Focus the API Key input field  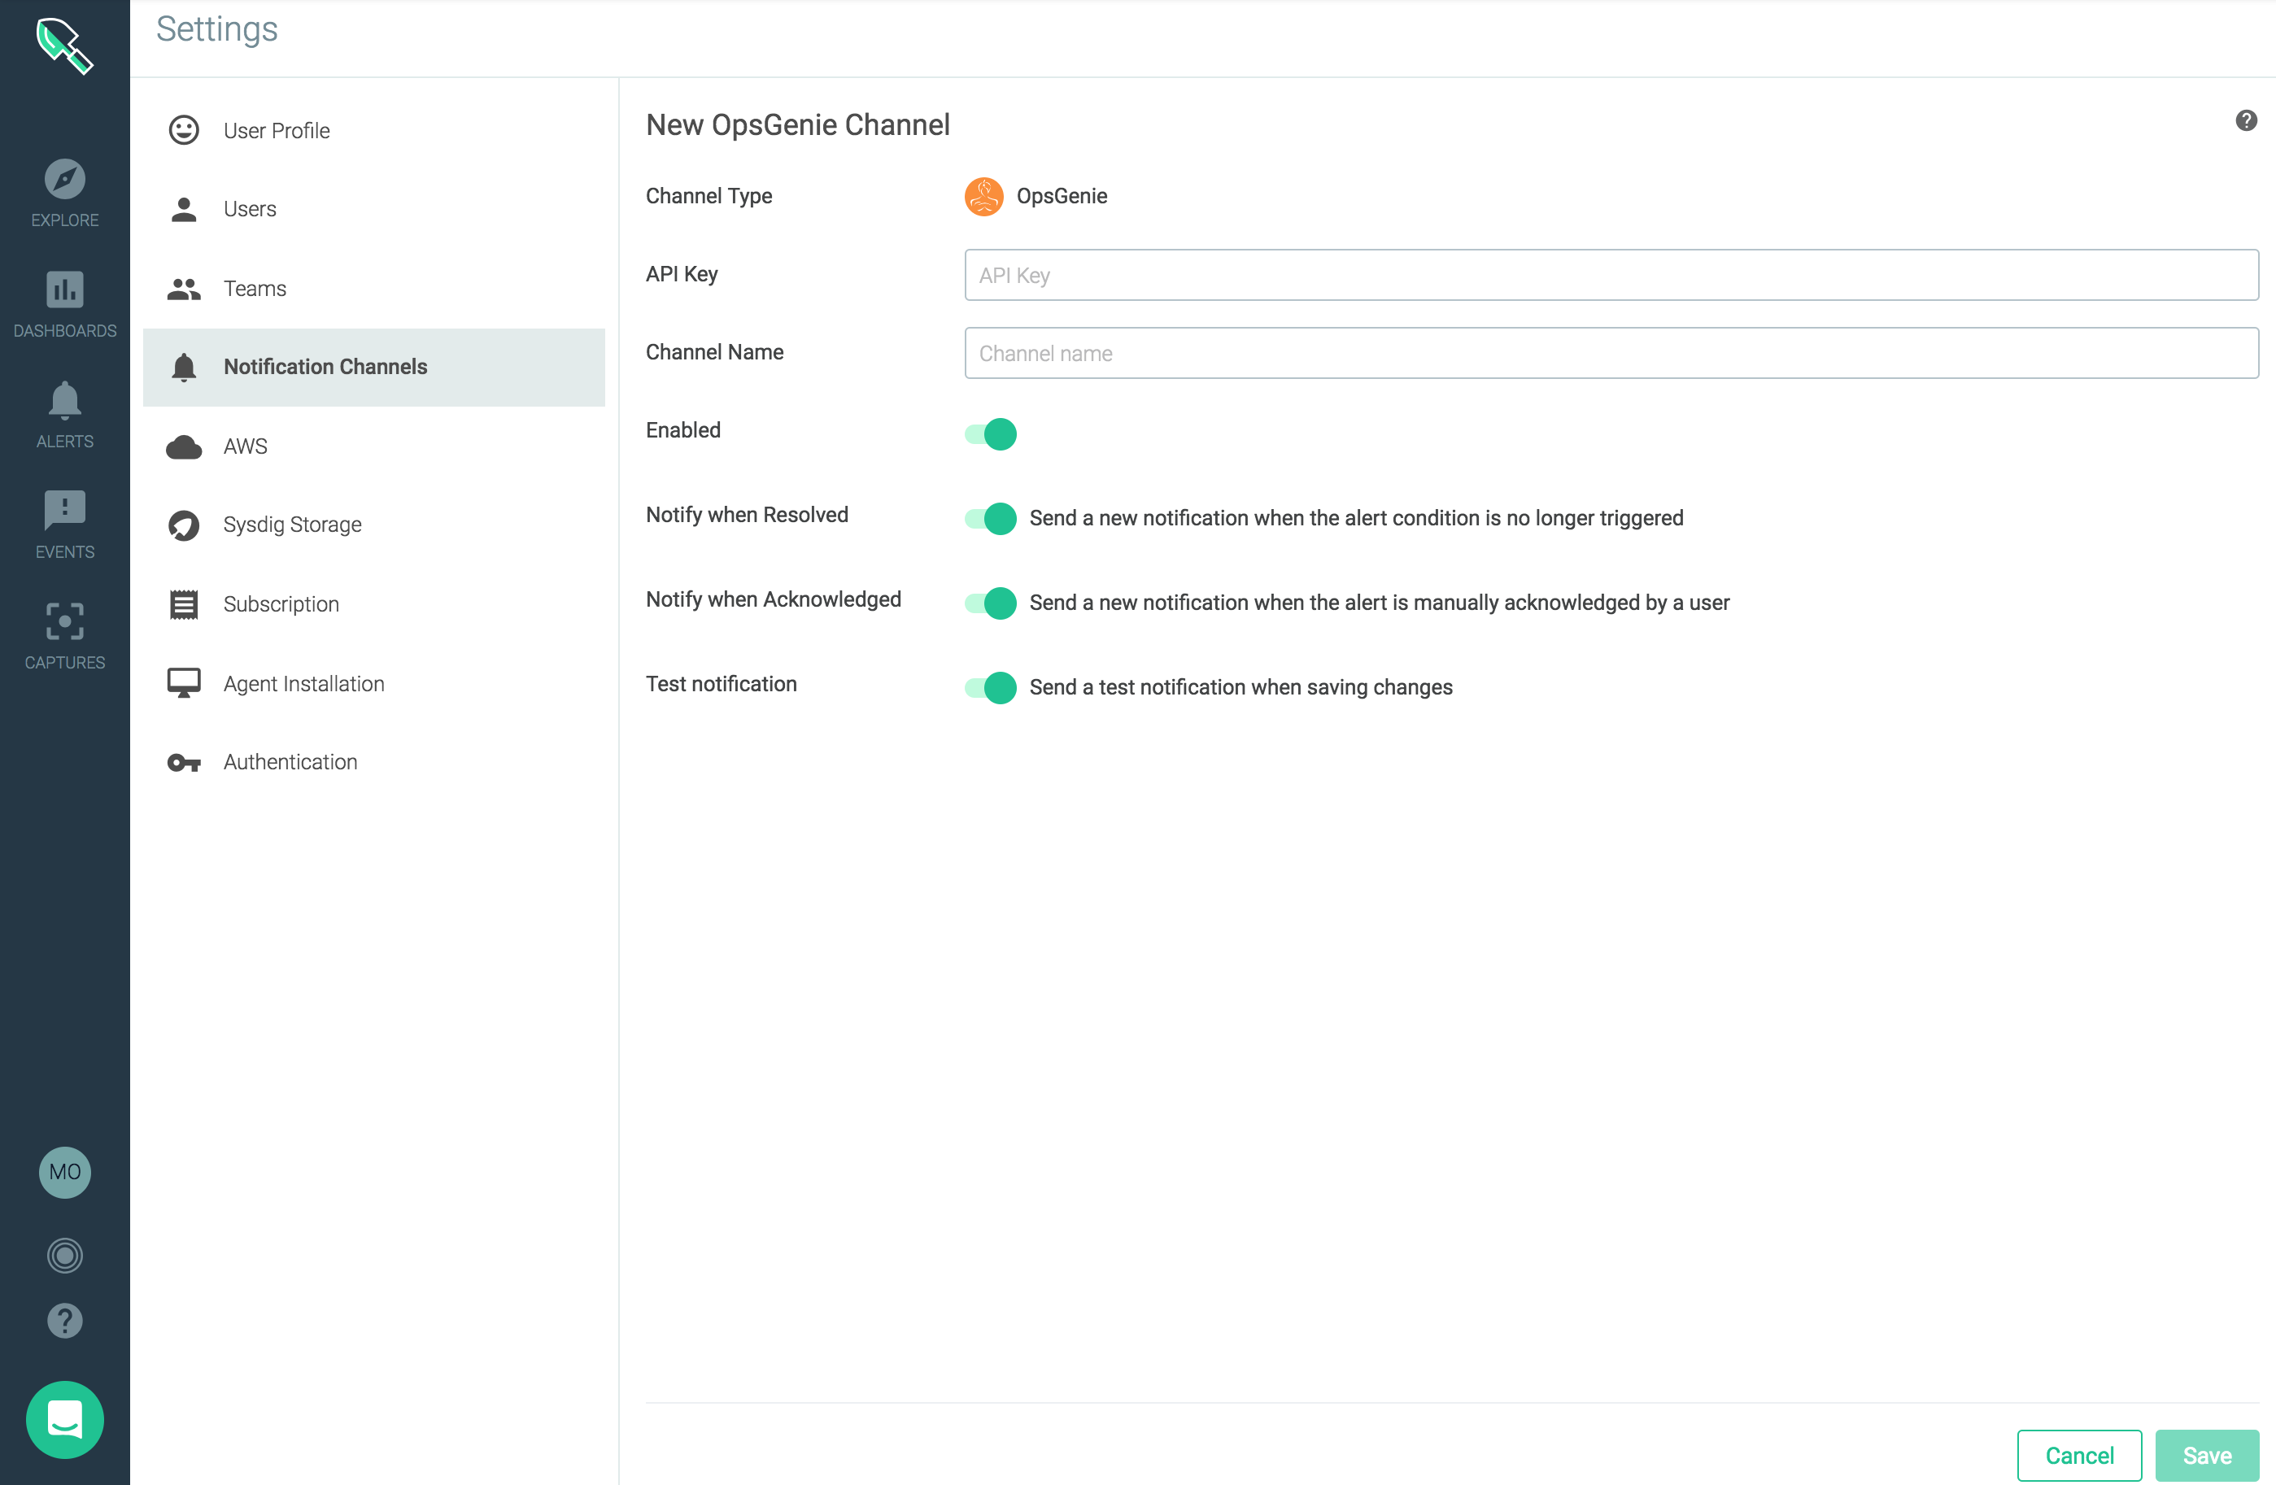coord(1611,276)
